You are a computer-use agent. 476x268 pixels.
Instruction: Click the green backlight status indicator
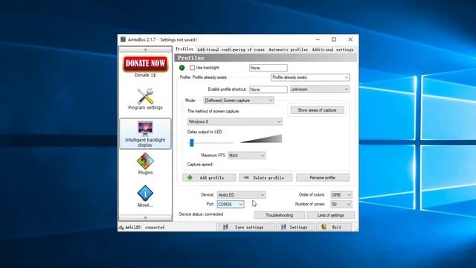[x=181, y=68]
